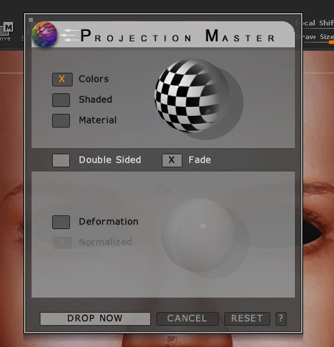Toggle the Fade checkbox

172,160
